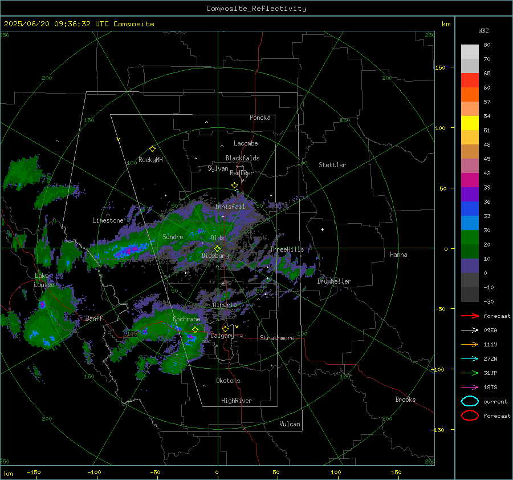
Task: Select the Olds label
Action: tap(217, 238)
